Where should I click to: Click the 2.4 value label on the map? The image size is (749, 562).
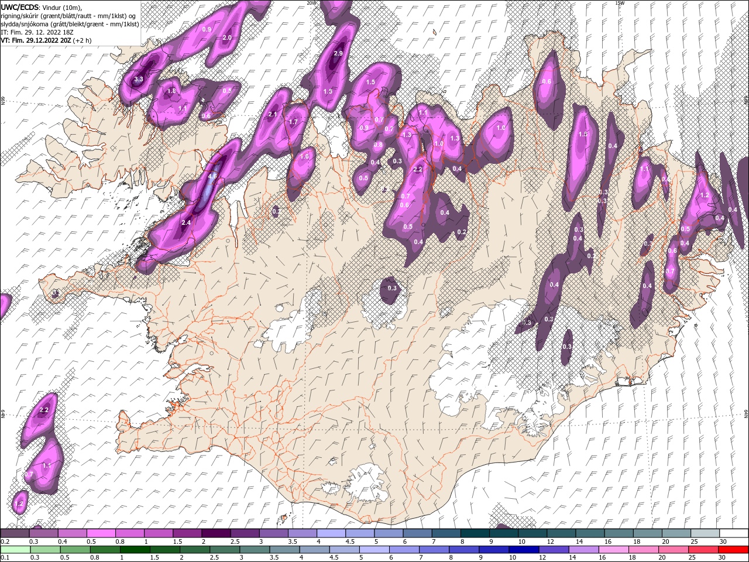pyautogui.click(x=187, y=222)
